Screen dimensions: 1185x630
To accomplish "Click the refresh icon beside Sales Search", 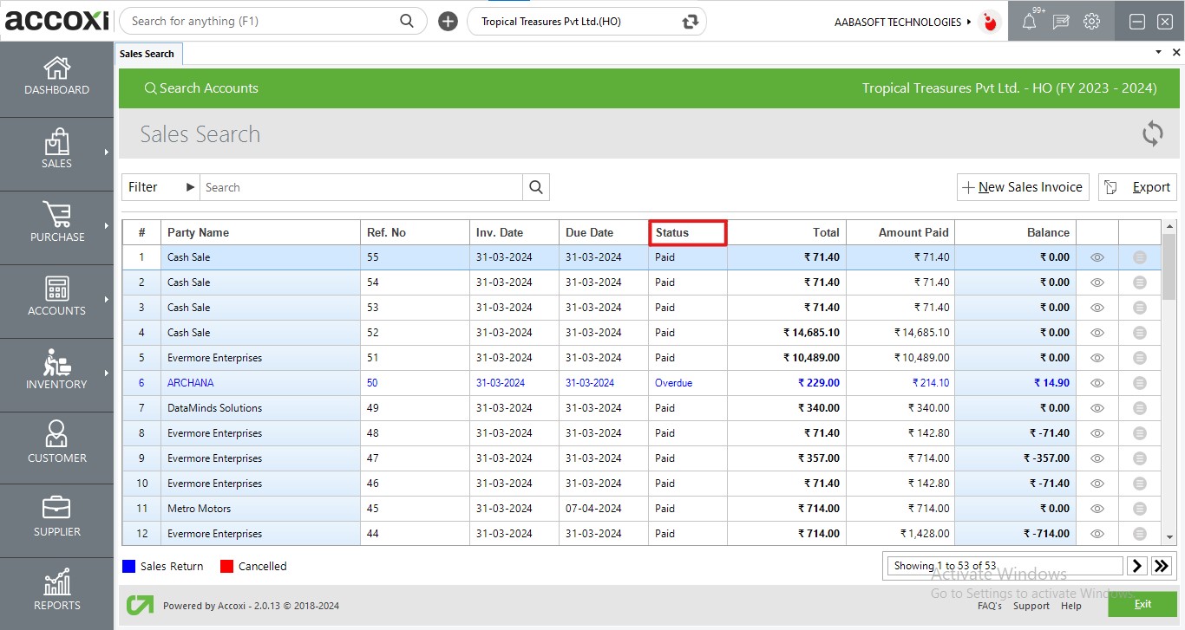I will click(x=1152, y=133).
